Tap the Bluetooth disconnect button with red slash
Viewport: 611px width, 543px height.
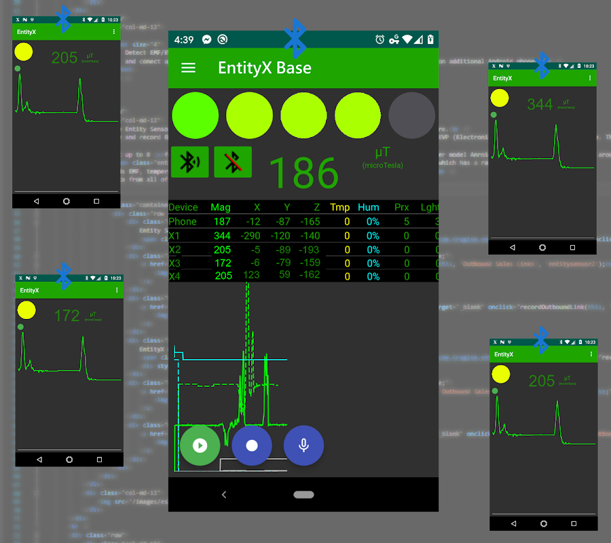coord(233,162)
